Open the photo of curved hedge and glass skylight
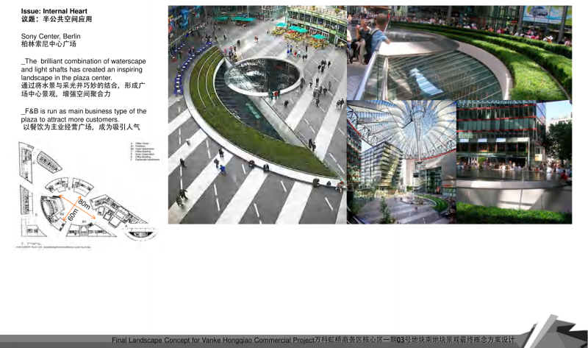 click(459, 53)
